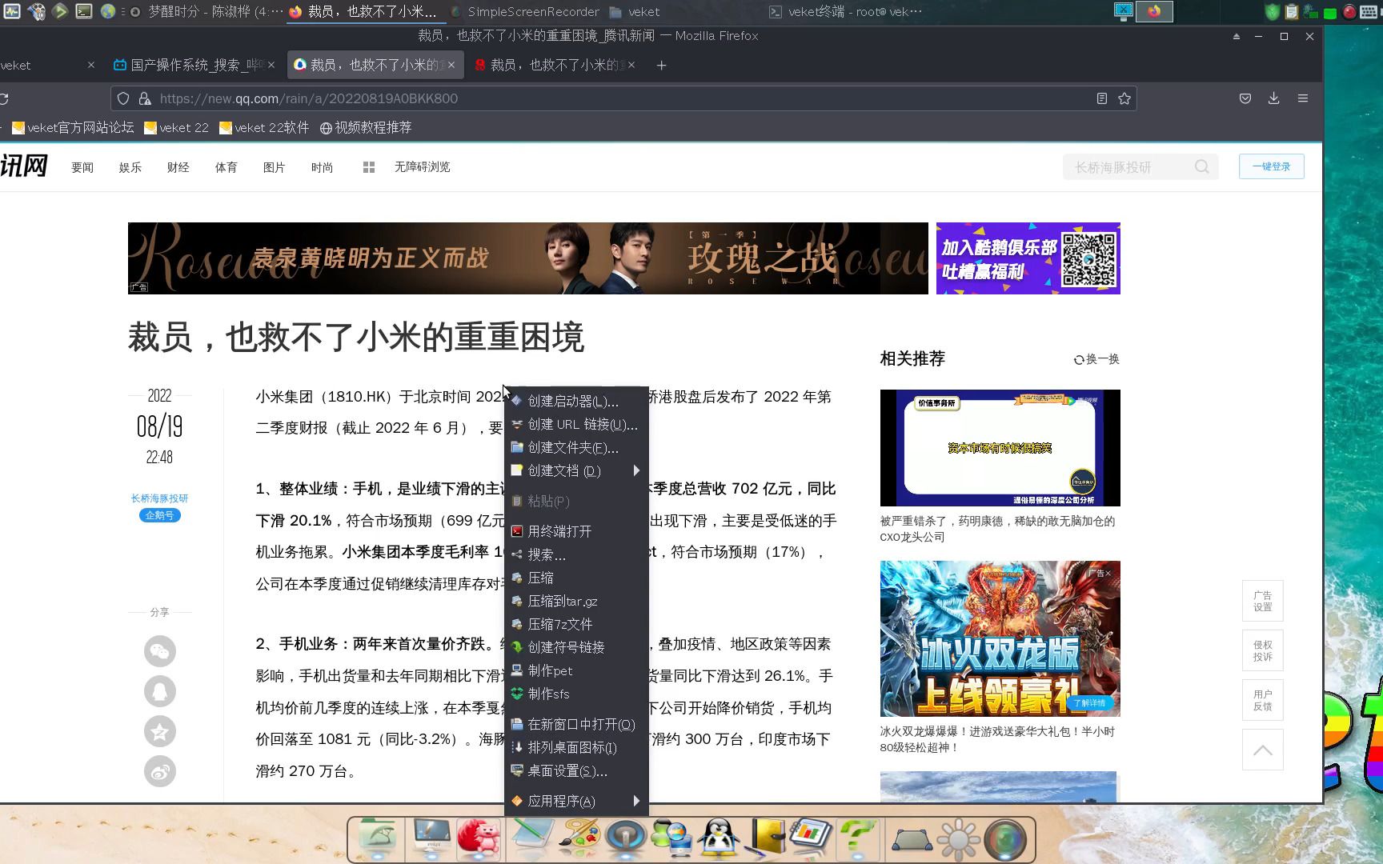Open 要闻 navigation link
Screen dimensions: 1383x864
click(x=82, y=167)
